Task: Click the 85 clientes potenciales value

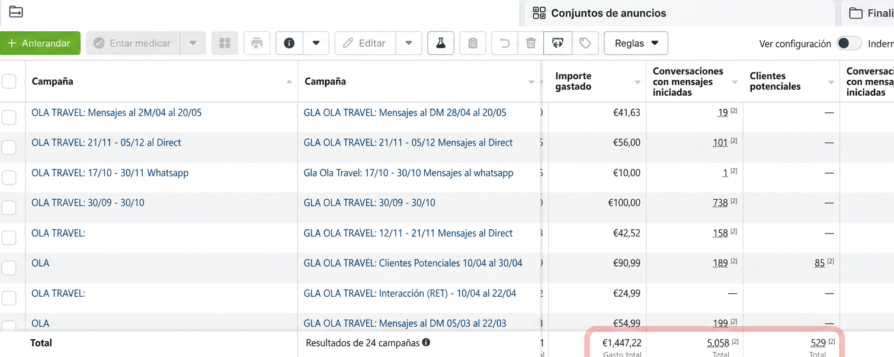Action: 820,263
